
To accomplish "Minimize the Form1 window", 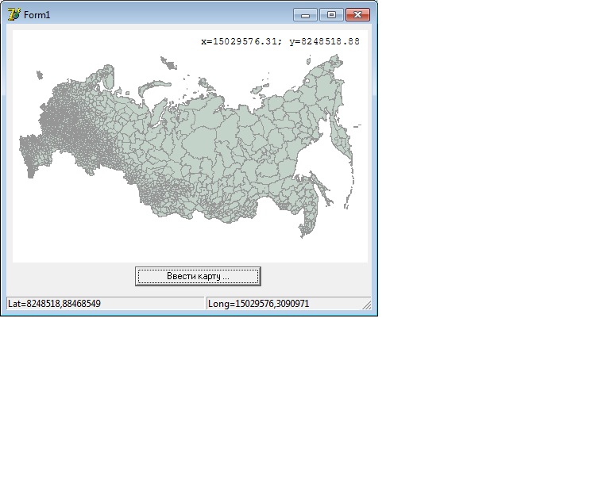I will pos(305,15).
